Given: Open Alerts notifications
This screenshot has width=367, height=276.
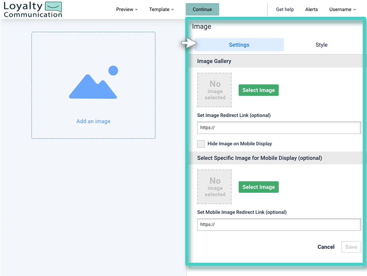Looking at the screenshot, I should click(311, 9).
